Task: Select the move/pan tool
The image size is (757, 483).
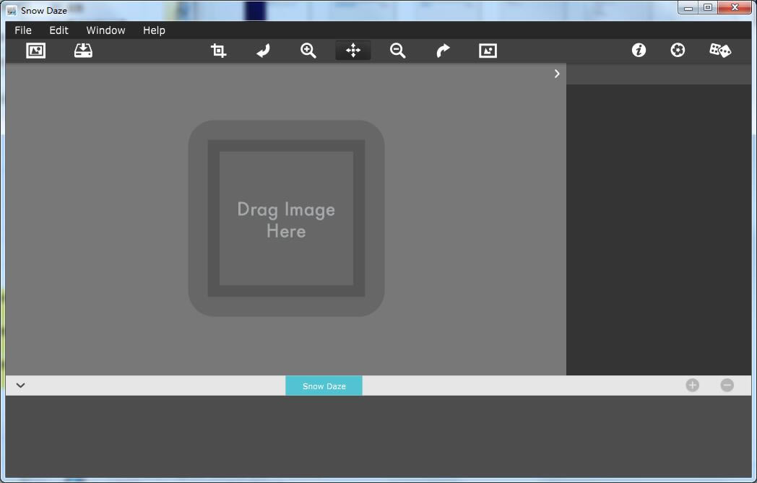Action: tap(353, 51)
